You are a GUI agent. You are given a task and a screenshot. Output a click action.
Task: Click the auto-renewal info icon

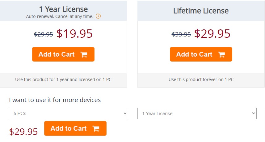[98, 16]
